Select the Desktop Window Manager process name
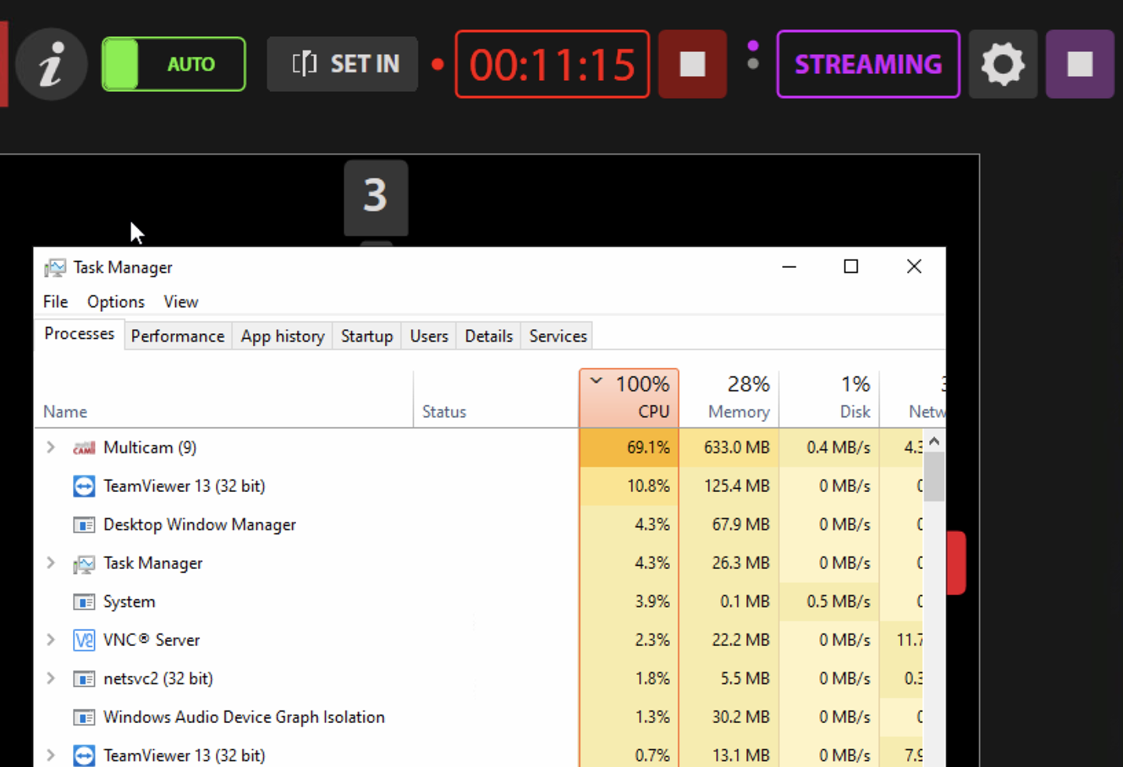 (x=199, y=524)
